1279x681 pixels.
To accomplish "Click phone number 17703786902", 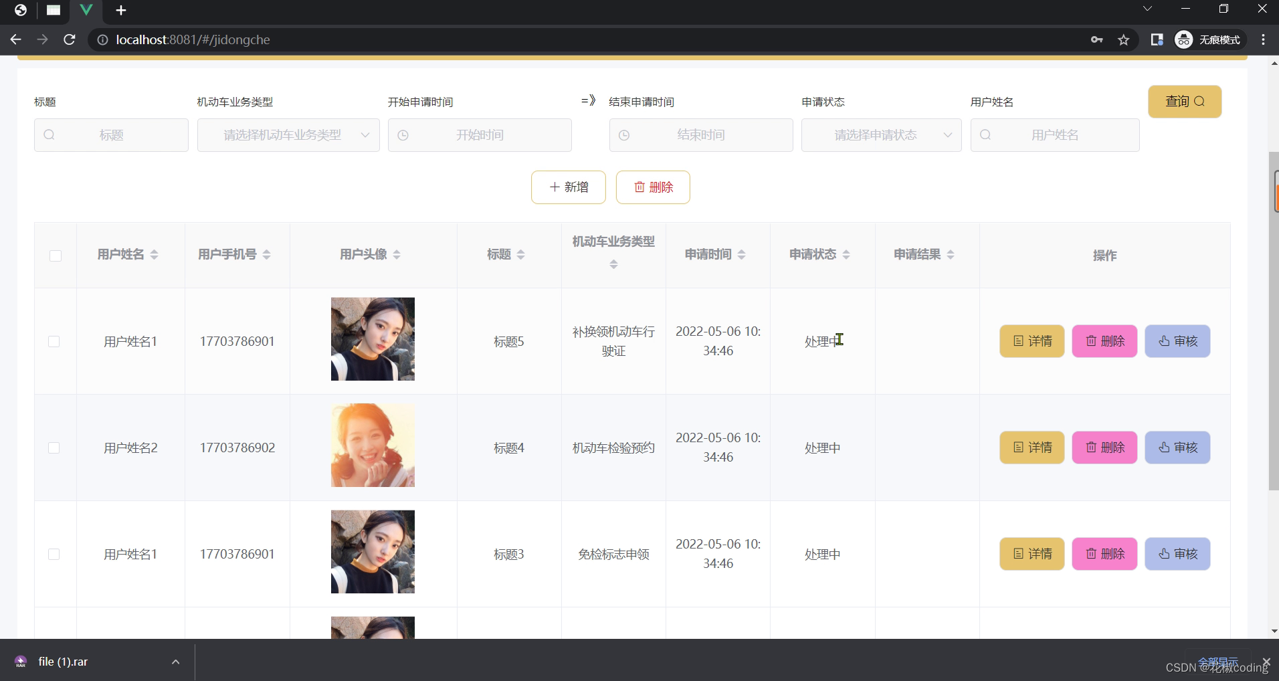I will pyautogui.click(x=237, y=448).
